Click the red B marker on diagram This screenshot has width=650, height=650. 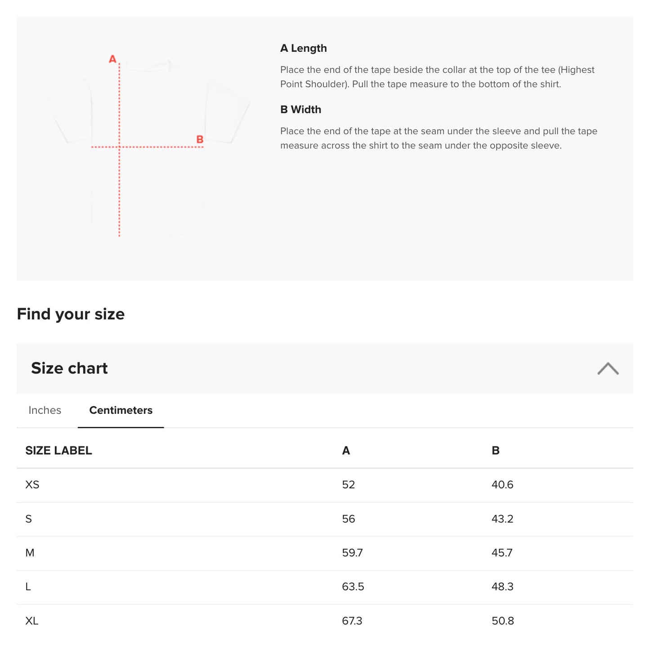[200, 139]
